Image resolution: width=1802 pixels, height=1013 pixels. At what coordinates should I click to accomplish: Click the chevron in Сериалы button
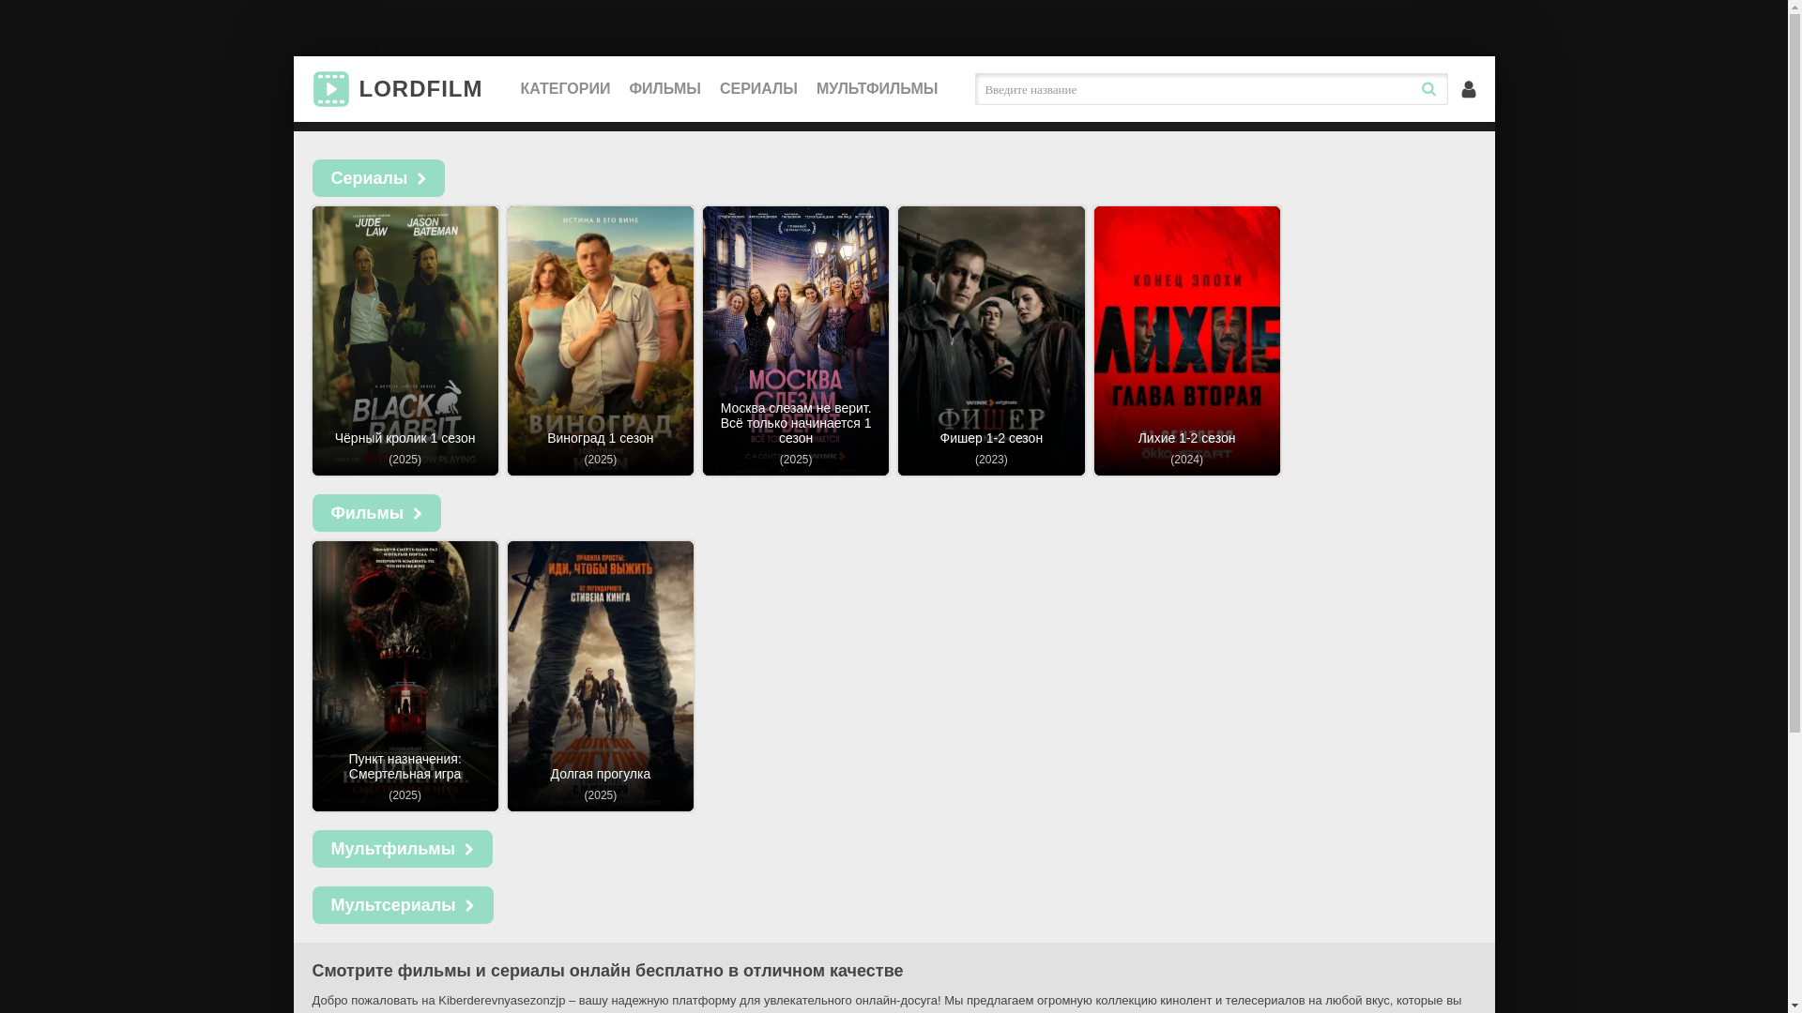[x=421, y=179]
